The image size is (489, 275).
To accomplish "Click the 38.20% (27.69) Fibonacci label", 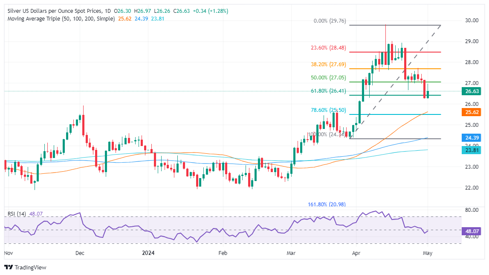I will 328,64.
